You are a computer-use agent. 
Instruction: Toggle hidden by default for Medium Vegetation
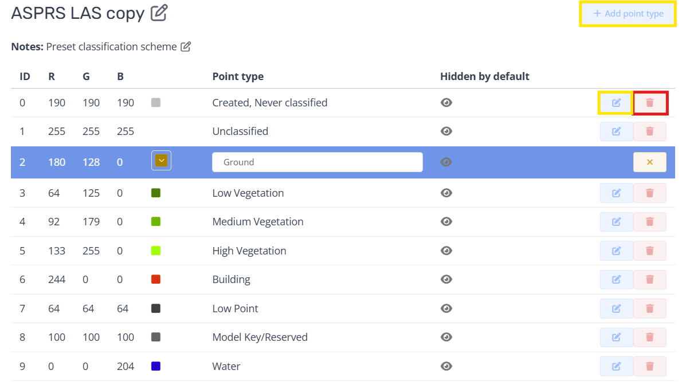coord(446,222)
